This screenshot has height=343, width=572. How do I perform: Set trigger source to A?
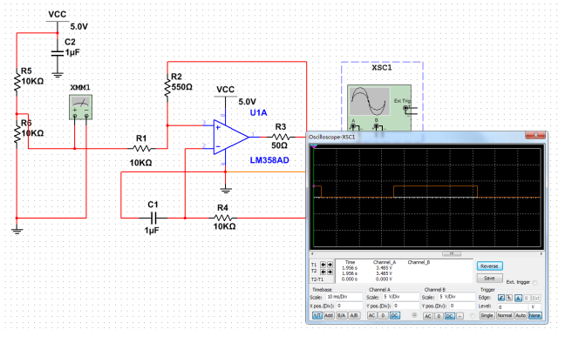518,298
